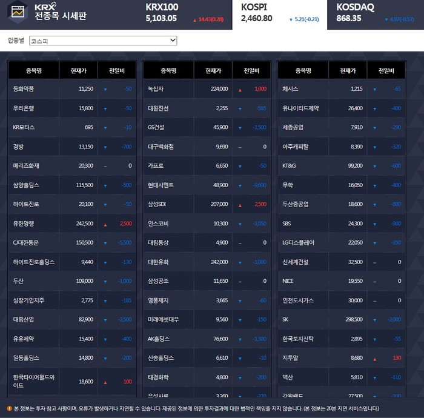Image resolution: width=424 pixels, height=418 pixels.
Task: Click the 5,103.05 KRX100 index value
Action: (161, 18)
